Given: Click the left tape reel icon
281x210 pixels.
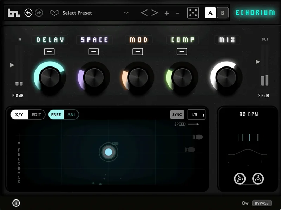Looking at the screenshot, I should point(240,179).
